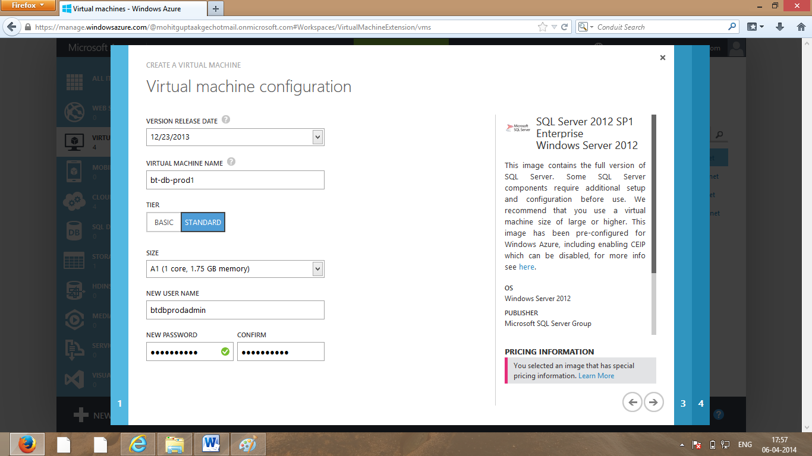
Task: Click the New Password field
Action: pyautogui.click(x=190, y=351)
